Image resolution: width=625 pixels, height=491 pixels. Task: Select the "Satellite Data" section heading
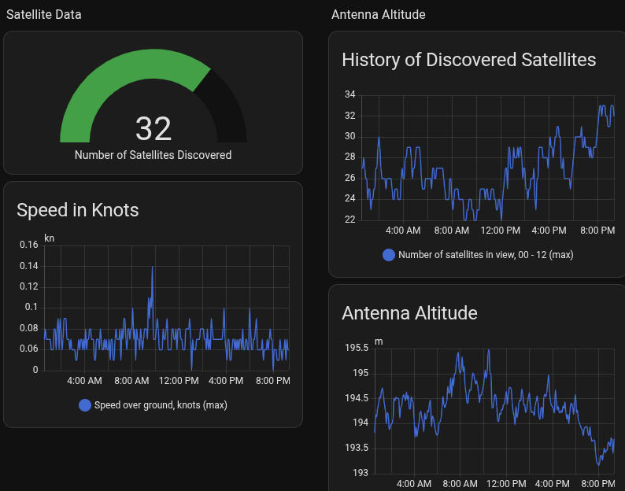tap(44, 14)
